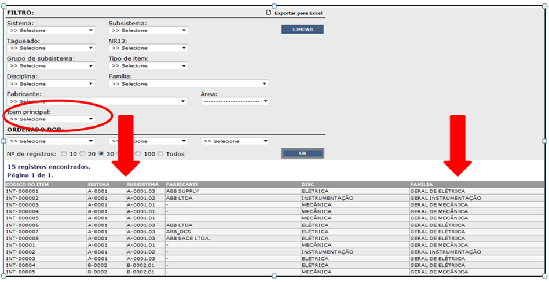Expand the Subsistema dropdown
This screenshot has height=282, width=549.
pyautogui.click(x=148, y=30)
